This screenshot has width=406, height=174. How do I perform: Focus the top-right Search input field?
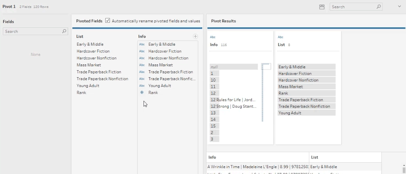[x=353, y=7]
